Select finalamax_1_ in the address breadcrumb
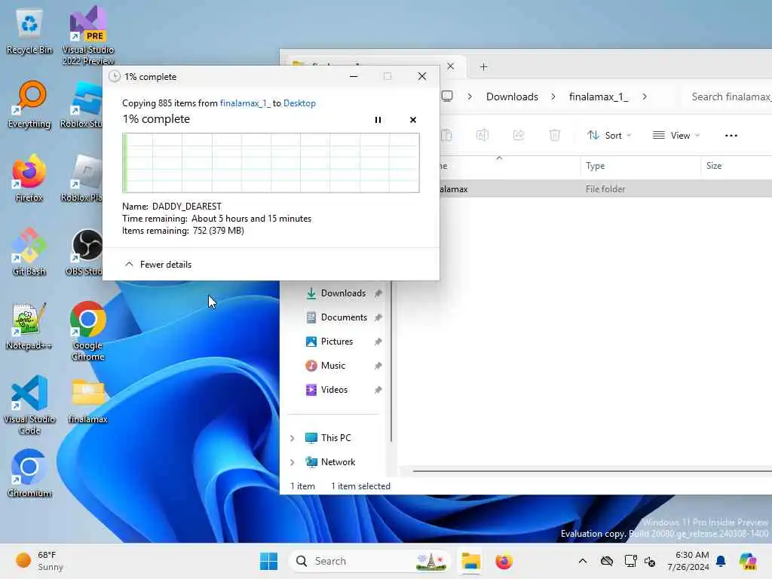 598,96
